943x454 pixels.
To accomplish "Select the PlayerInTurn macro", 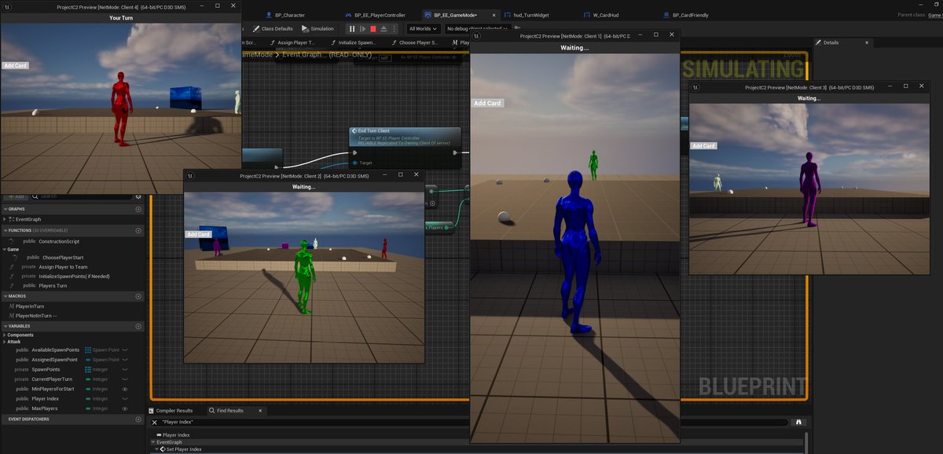I will click(x=30, y=306).
